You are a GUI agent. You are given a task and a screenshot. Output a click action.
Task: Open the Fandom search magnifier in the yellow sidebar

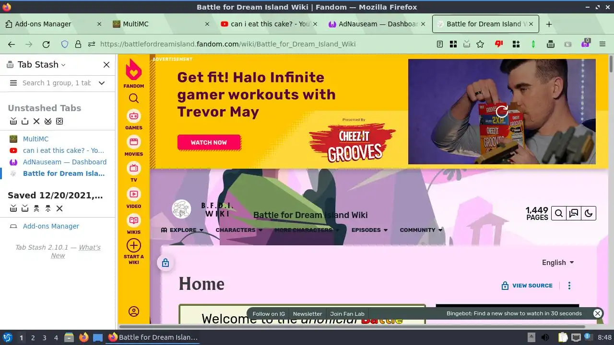coord(134,98)
